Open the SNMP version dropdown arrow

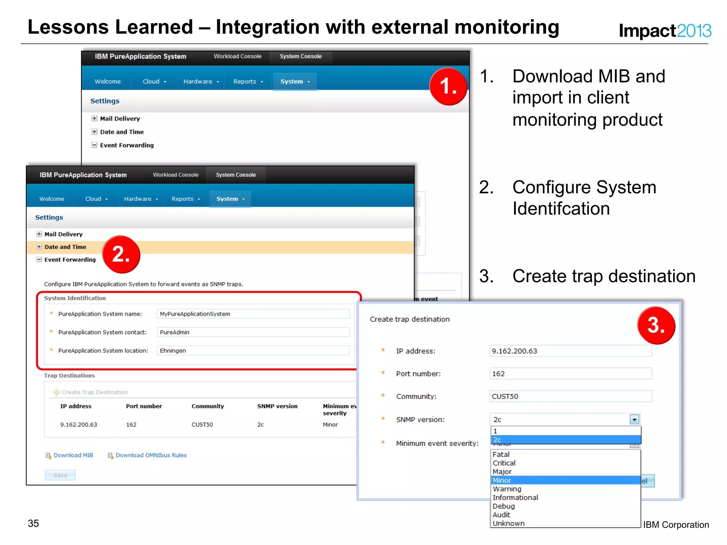pyautogui.click(x=634, y=420)
